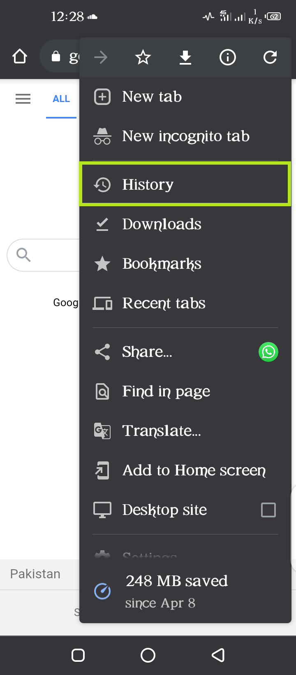Enable the Desktop site checkbox
This screenshot has width=296, height=675.
[268, 510]
